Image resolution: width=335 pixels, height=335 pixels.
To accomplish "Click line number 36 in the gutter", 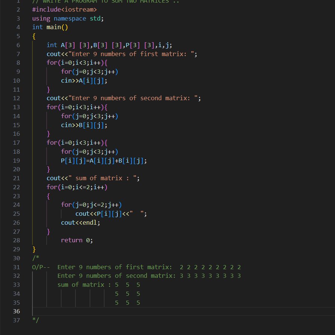I will click(16, 311).
